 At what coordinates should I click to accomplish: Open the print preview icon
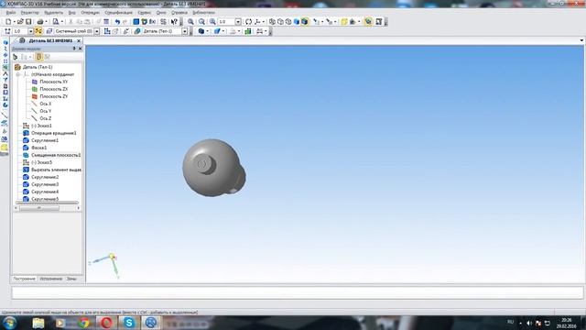(56, 22)
